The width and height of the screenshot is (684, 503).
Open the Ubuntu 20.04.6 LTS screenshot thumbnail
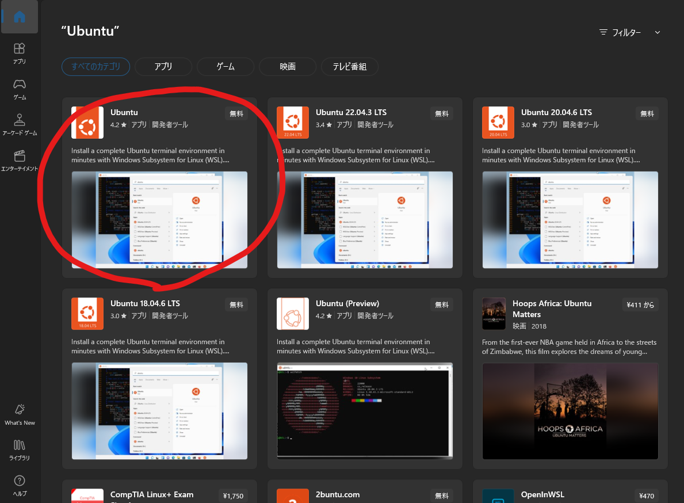570,220
